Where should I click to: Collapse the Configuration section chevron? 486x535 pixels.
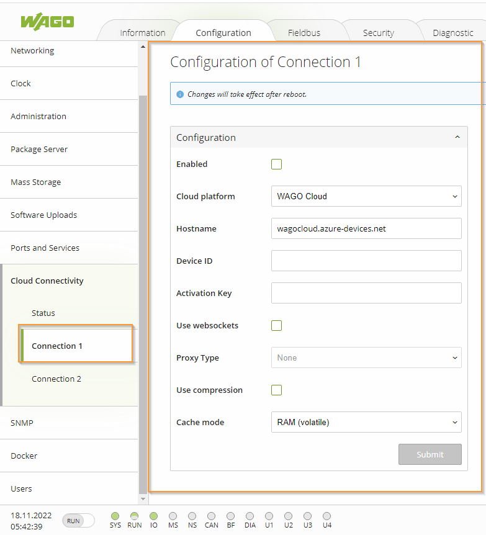(457, 137)
